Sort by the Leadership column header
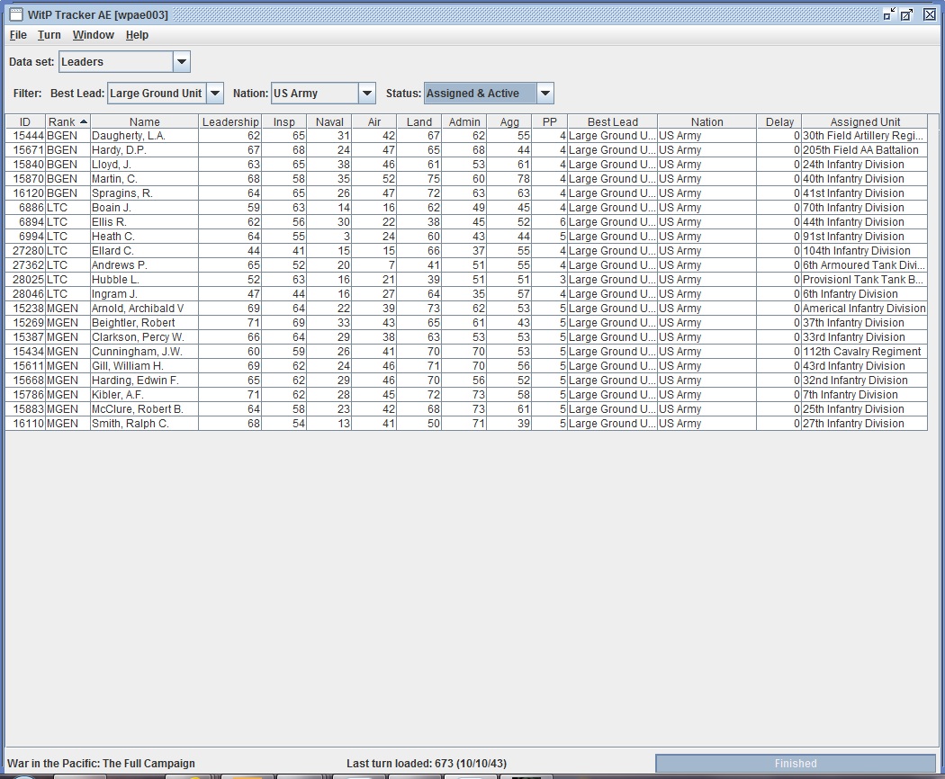 point(229,121)
